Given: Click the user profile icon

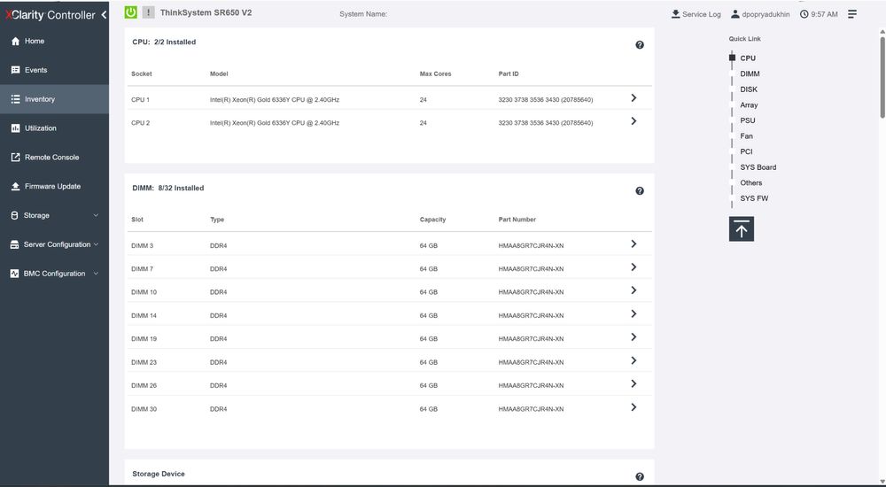Looking at the screenshot, I should click(735, 14).
